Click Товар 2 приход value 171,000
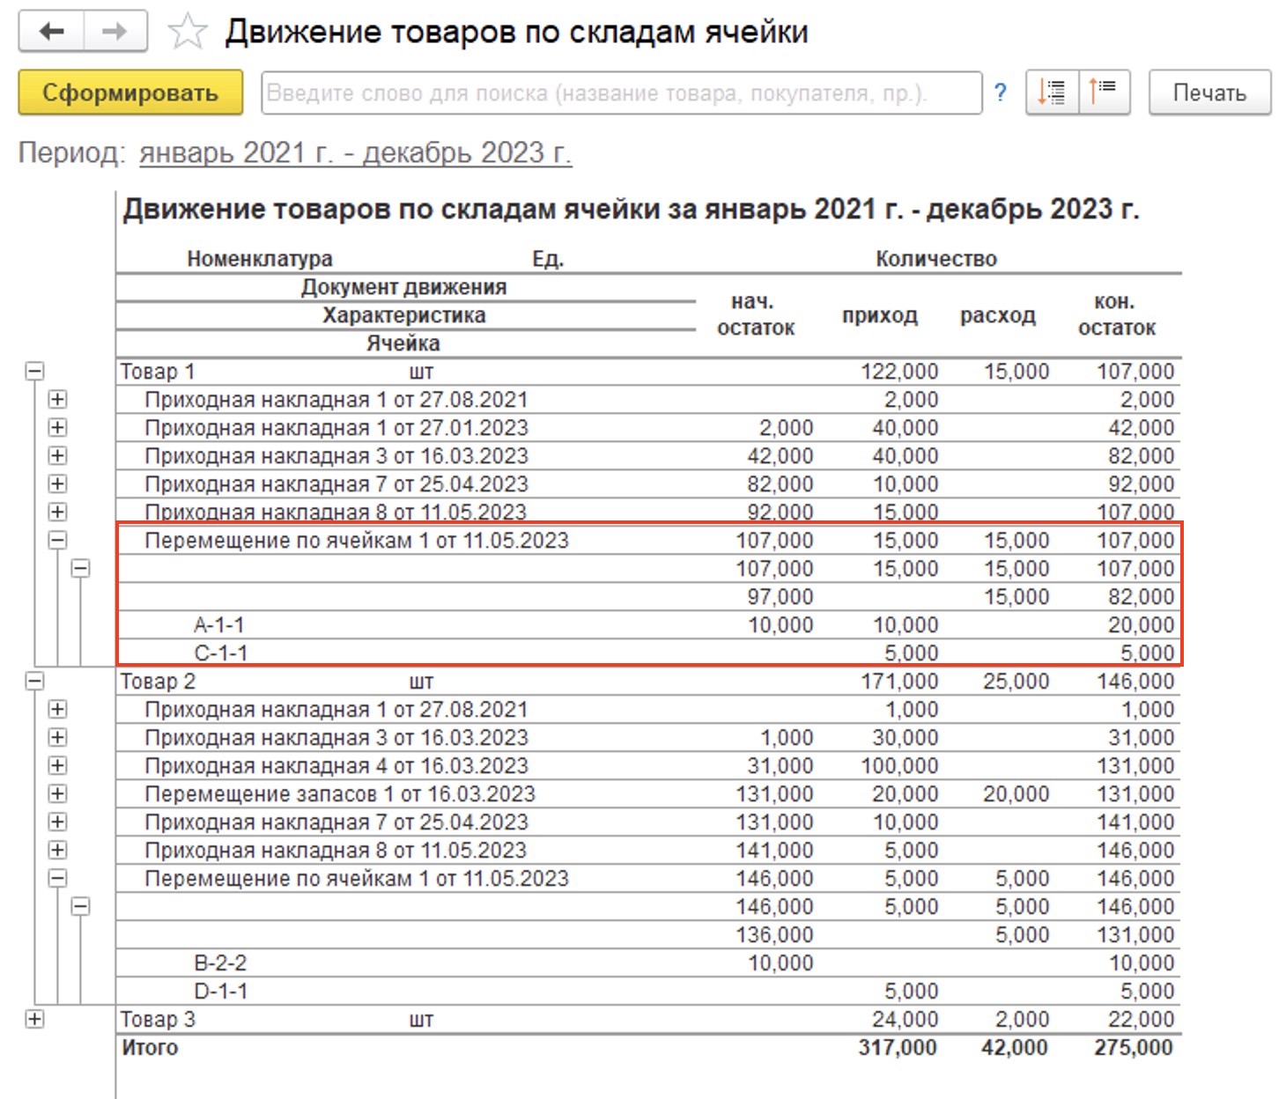The width and height of the screenshot is (1286, 1099). [899, 682]
